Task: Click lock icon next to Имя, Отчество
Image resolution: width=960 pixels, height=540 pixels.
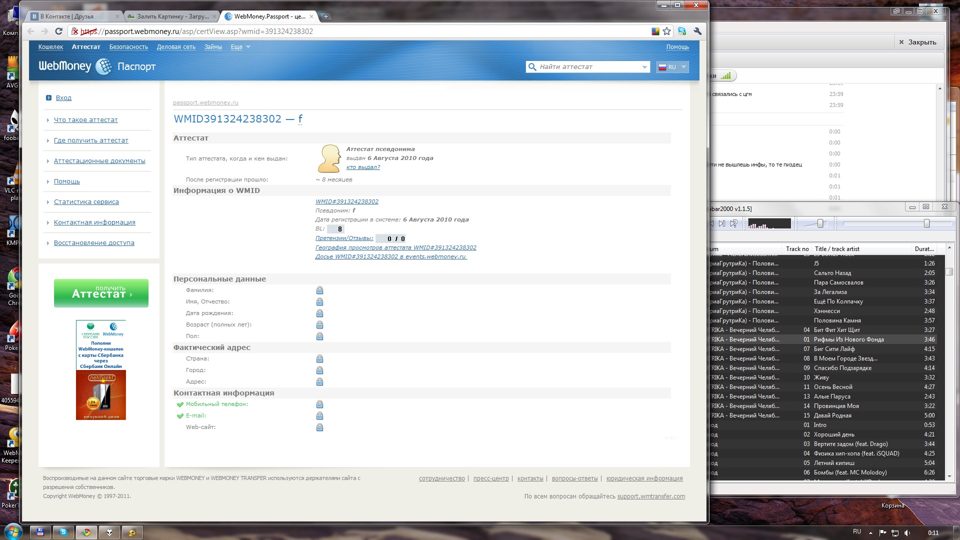Action: (x=319, y=302)
